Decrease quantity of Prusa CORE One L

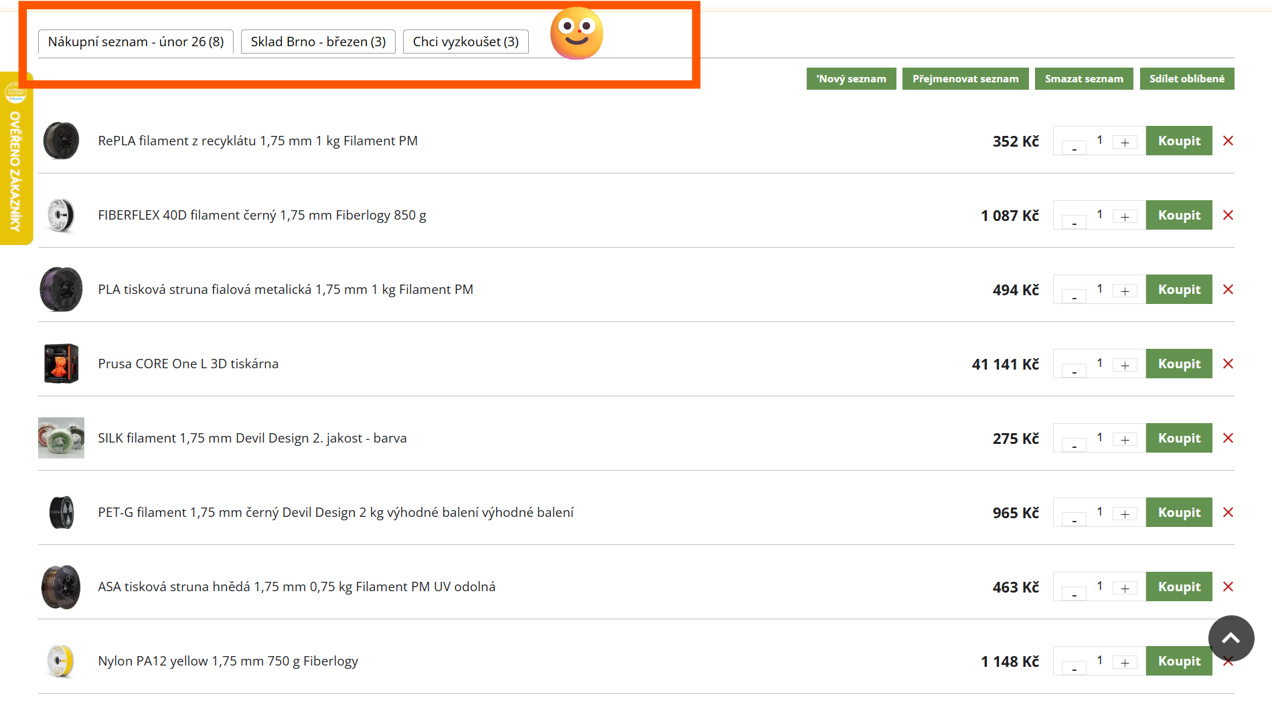click(1074, 371)
